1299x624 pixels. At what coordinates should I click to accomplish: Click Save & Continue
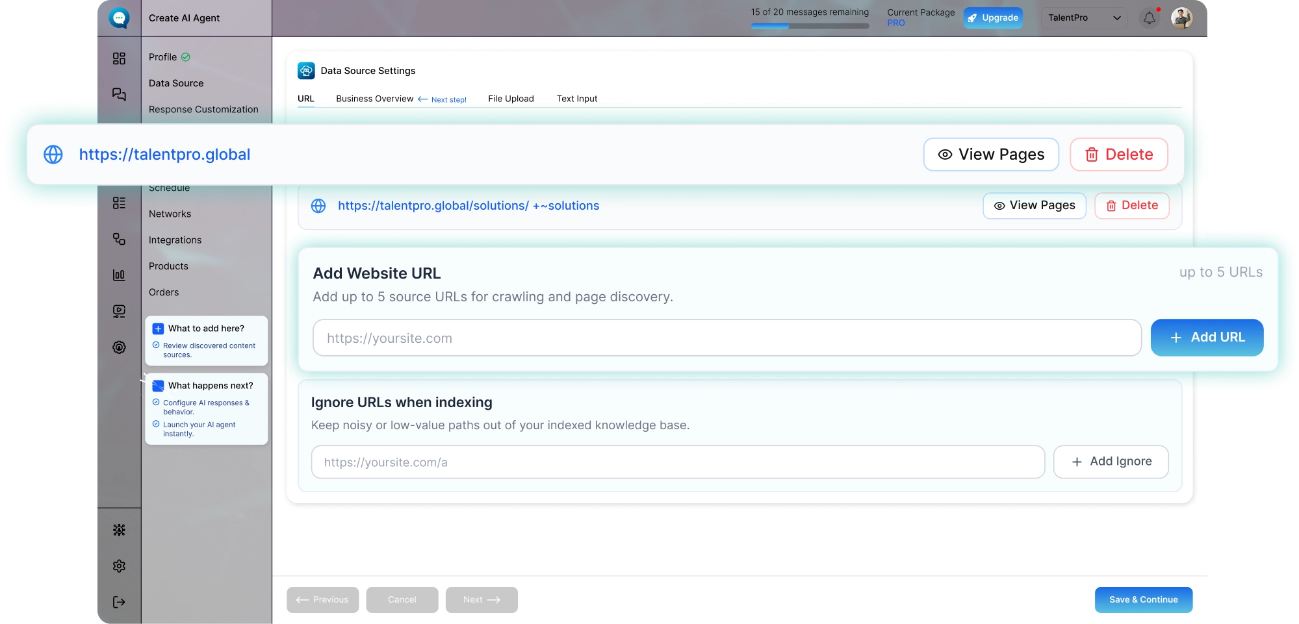click(1144, 600)
